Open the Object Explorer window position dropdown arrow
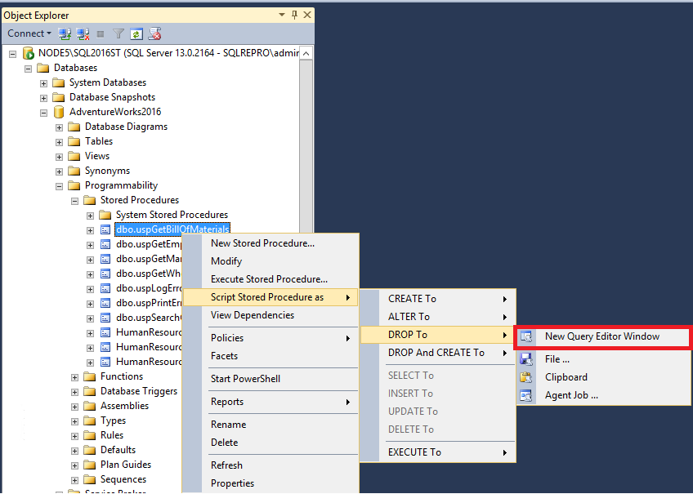Image resolution: width=693 pixels, height=494 pixels. click(x=282, y=15)
